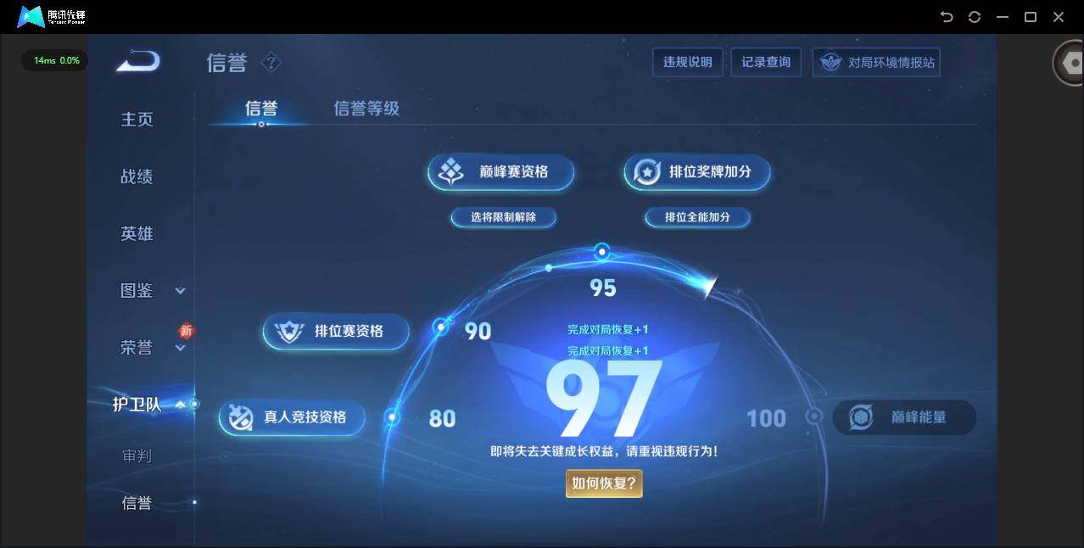Viewport: 1084px width, 548px height.
Task: Open the 信誉 help question mark icon
Action: pyautogui.click(x=271, y=62)
